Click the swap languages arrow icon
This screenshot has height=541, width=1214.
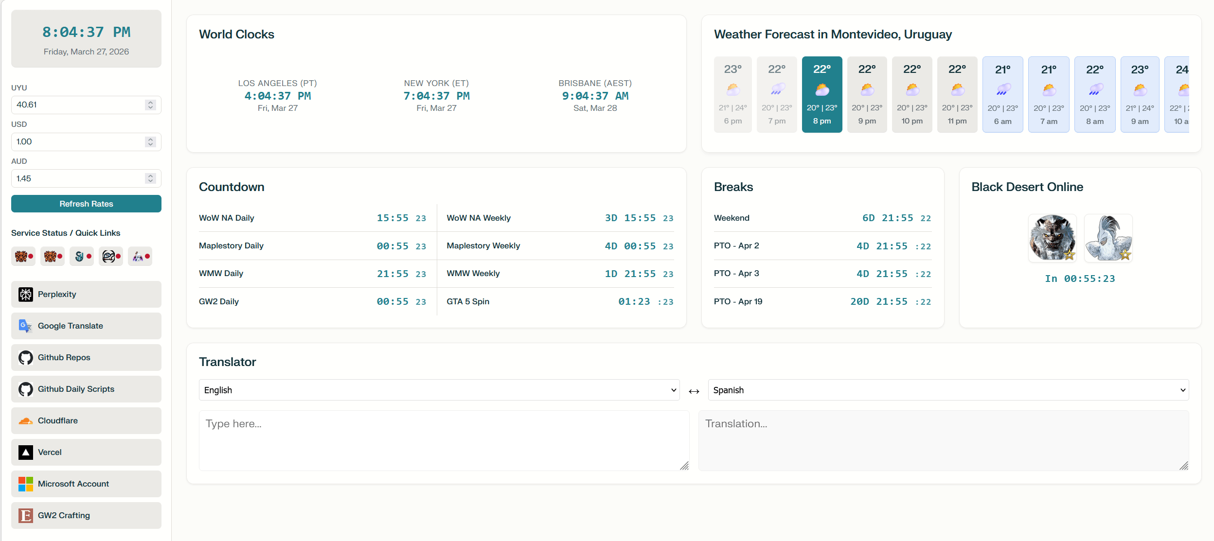point(694,391)
